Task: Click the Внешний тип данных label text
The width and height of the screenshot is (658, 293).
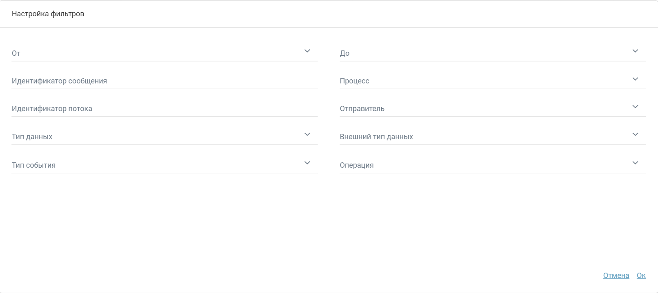Action: coord(376,137)
